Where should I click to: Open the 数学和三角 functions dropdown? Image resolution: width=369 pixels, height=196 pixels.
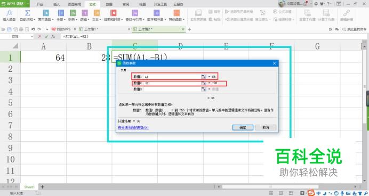[156, 20]
